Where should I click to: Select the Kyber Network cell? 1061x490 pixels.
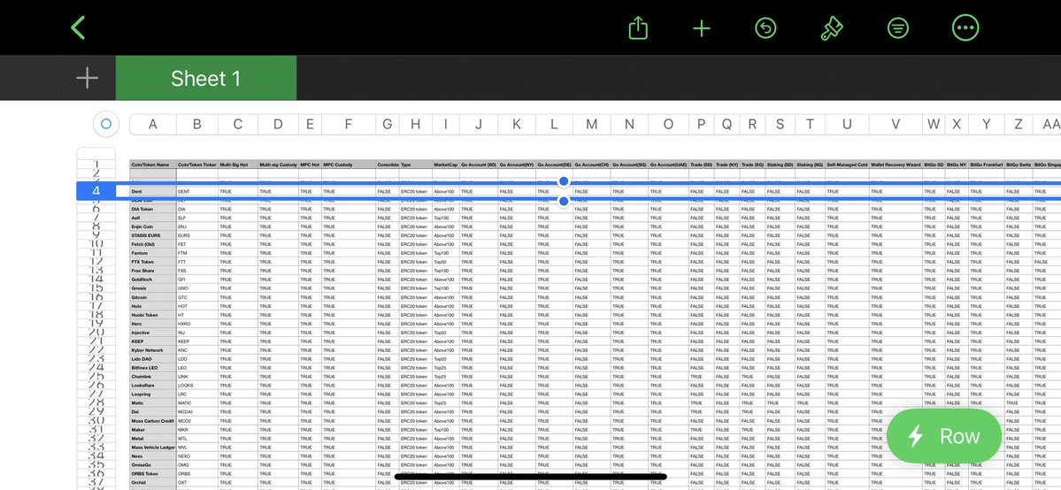click(153, 350)
